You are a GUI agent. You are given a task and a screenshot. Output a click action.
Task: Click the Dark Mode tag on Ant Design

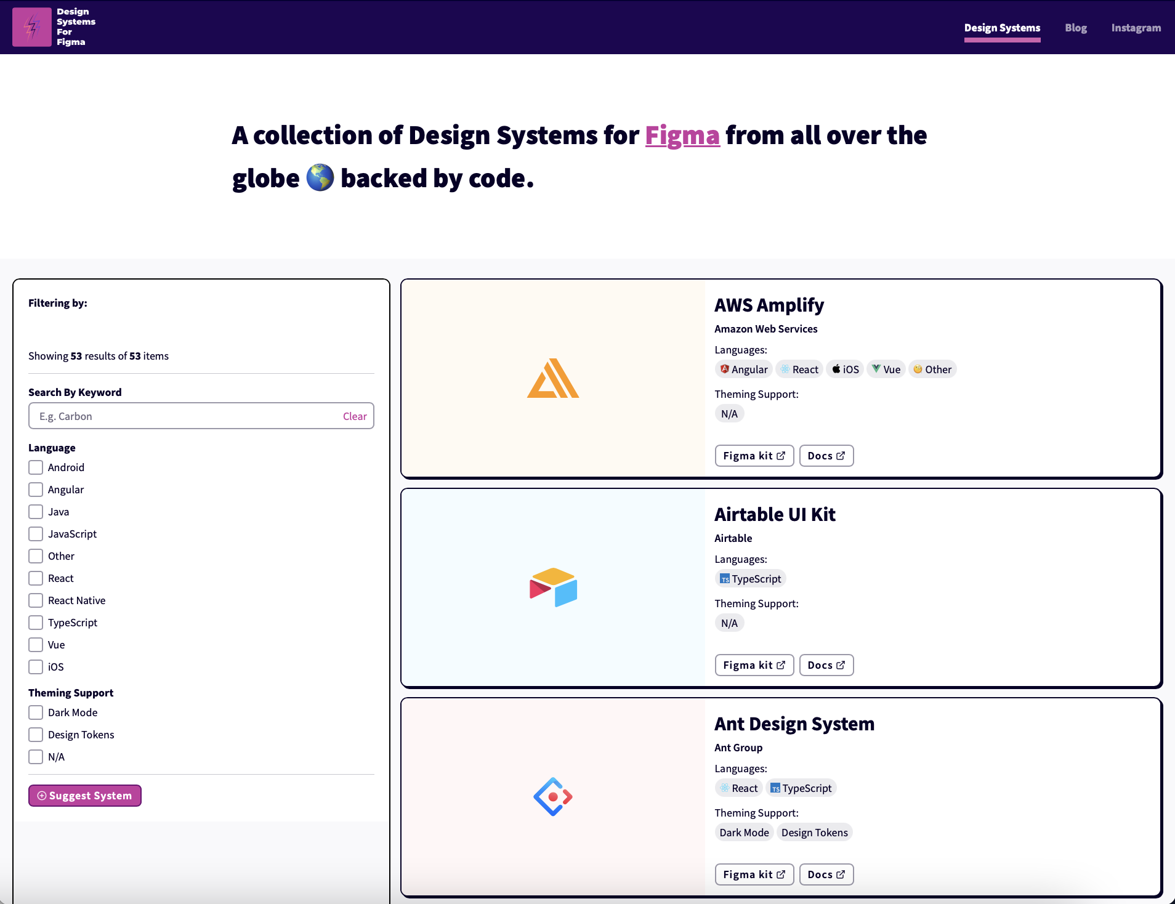coord(744,833)
